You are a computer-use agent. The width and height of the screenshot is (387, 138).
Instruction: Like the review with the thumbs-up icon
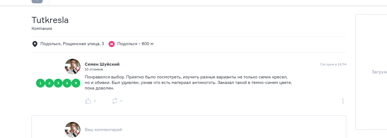click(x=88, y=101)
